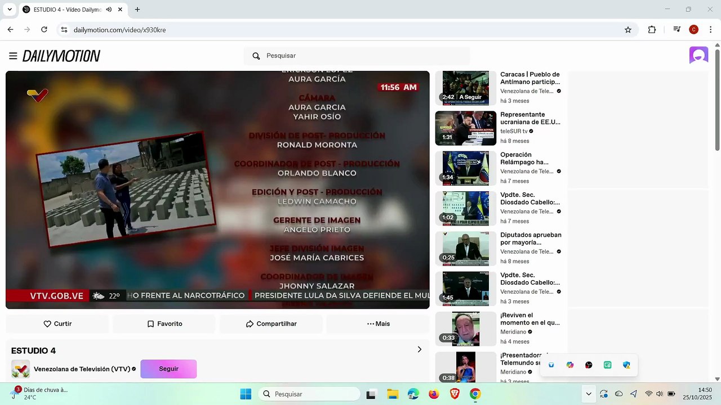Open 'Caracas | Pueblo de Antímano' video thumbnail
The height and width of the screenshot is (405, 721).
coord(466,88)
